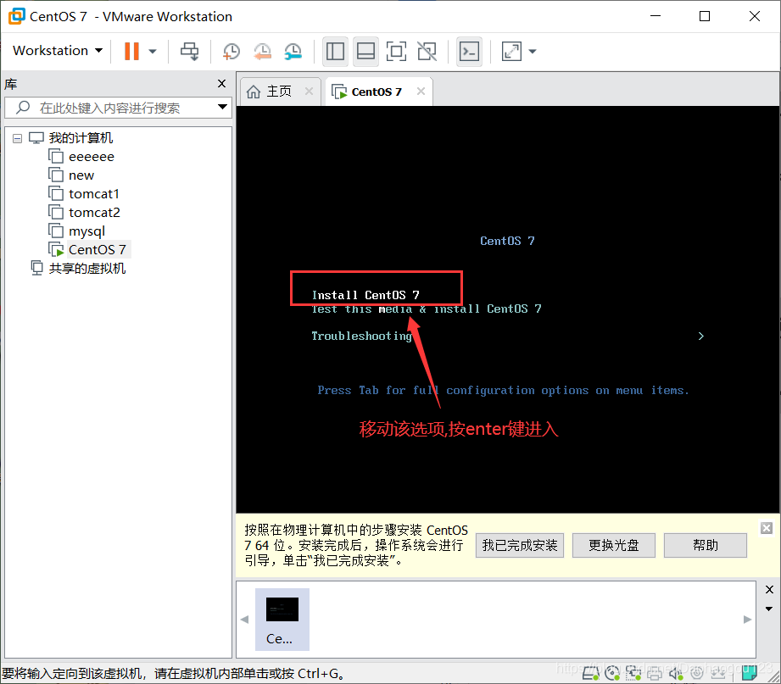Open the library search filter dropdown

(223, 107)
